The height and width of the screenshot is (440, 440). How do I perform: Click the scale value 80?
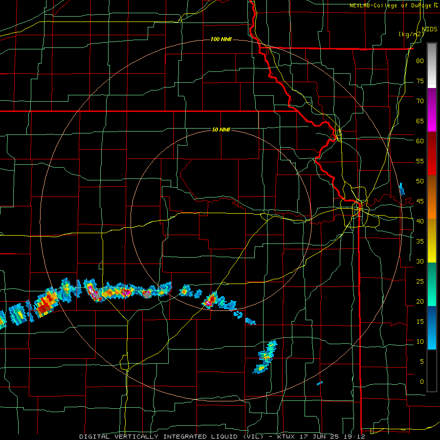coord(420,61)
